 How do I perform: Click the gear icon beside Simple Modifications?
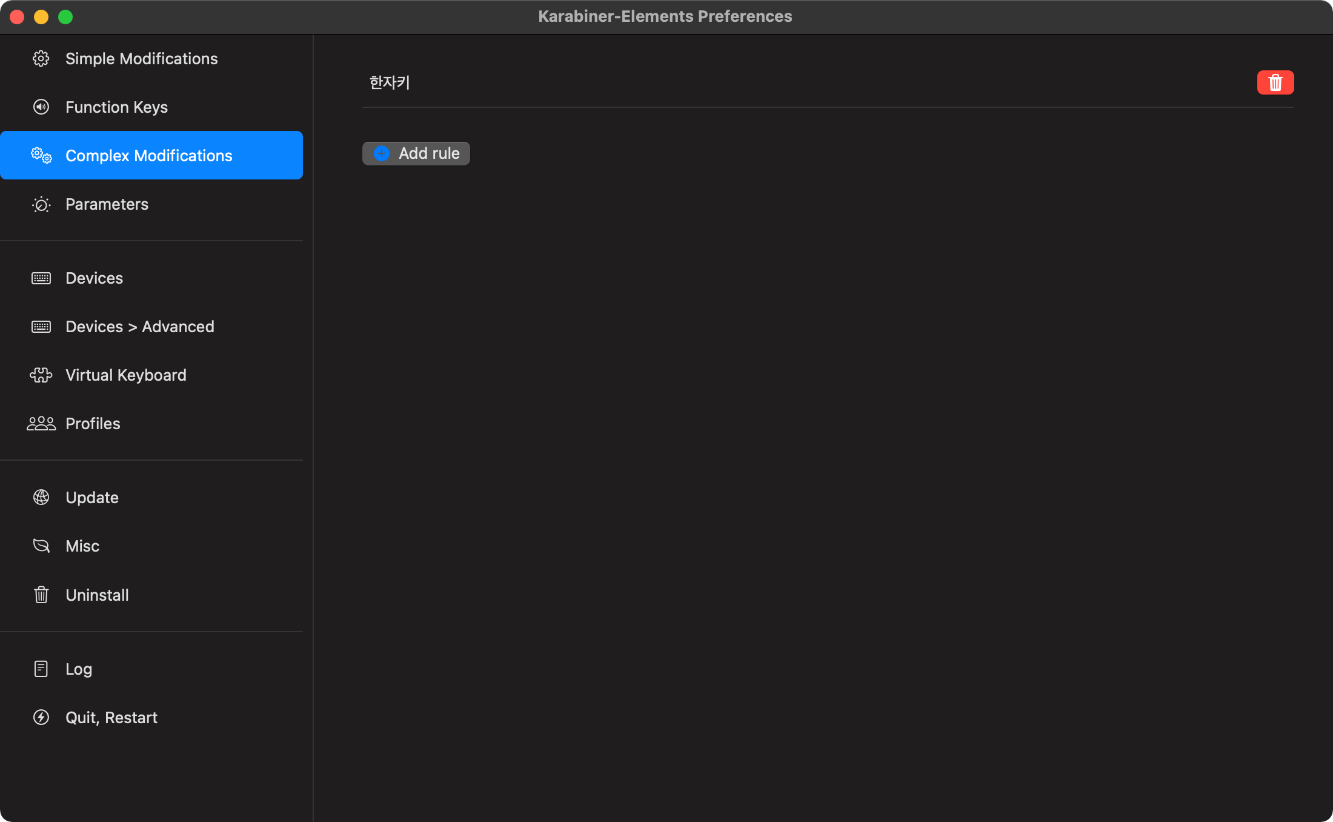[41, 59]
